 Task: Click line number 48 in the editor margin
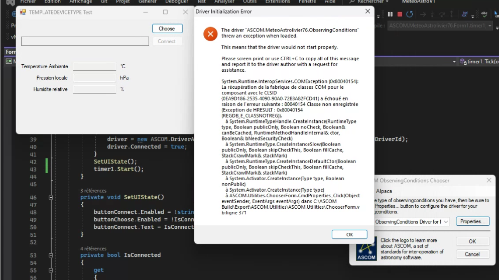tap(33, 212)
